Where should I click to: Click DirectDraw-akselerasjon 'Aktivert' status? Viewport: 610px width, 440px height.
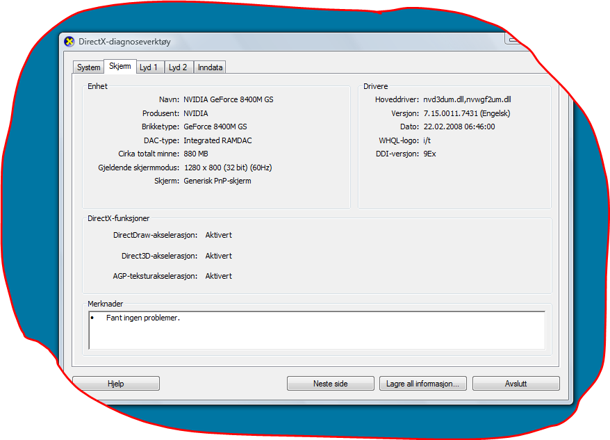(218, 235)
